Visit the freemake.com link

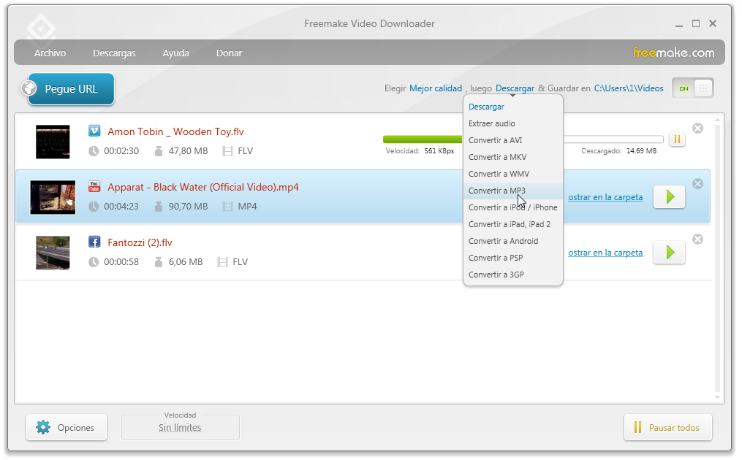[674, 53]
